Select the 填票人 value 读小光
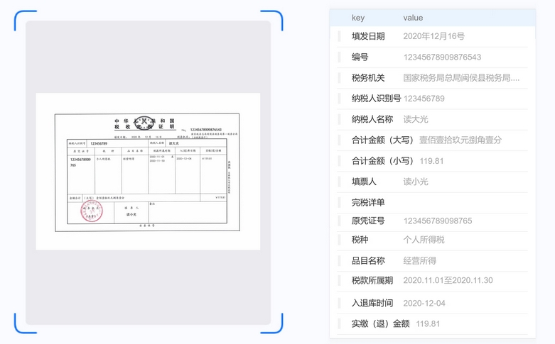This screenshot has width=555, height=344. 416,182
